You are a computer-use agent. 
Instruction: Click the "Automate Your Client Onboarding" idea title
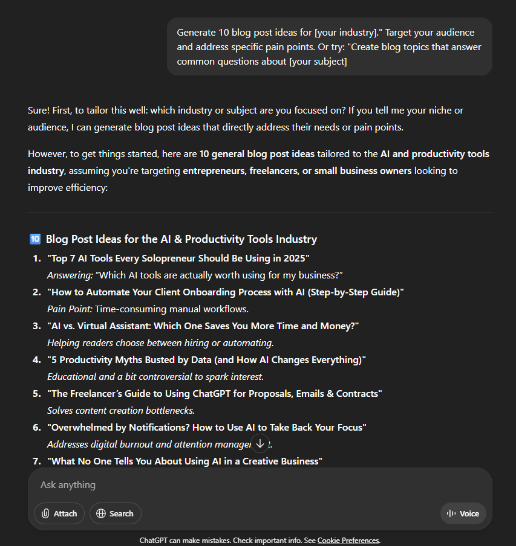(x=225, y=292)
